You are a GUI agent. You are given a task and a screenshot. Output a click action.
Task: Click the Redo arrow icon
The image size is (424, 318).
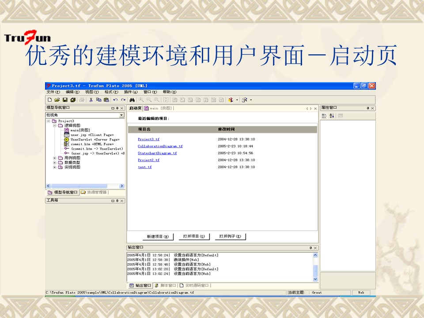click(123, 100)
